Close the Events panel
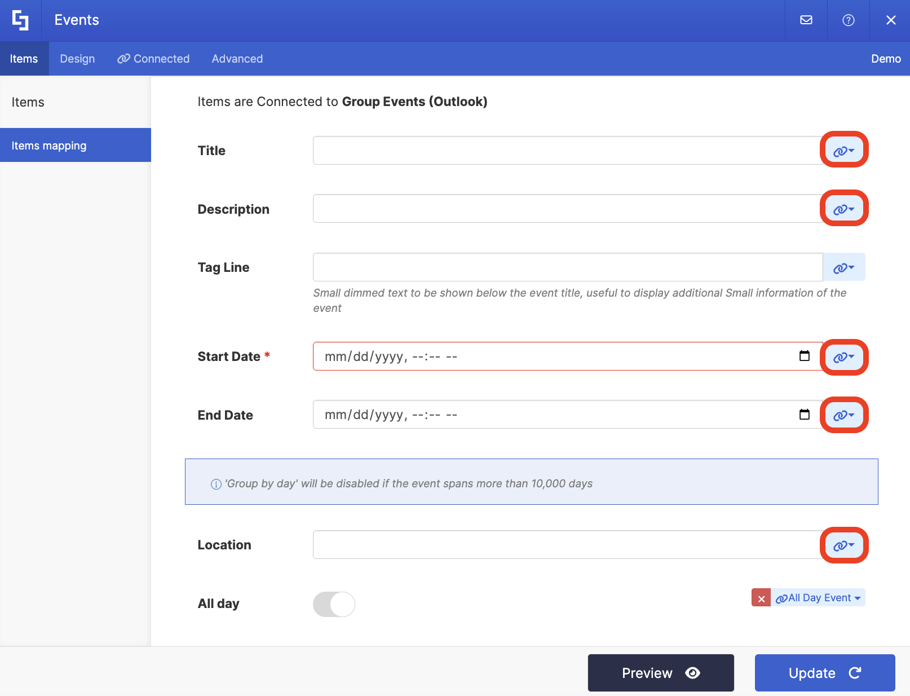This screenshot has height=696, width=910. click(891, 20)
